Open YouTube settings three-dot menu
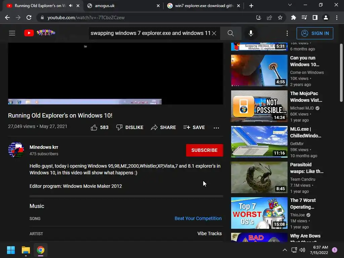 287,33
